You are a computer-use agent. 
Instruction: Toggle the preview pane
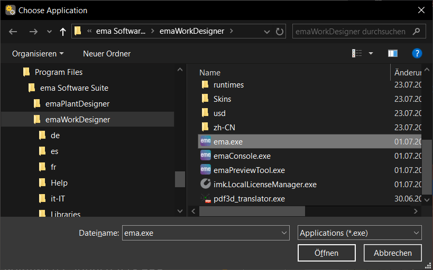[x=392, y=53]
